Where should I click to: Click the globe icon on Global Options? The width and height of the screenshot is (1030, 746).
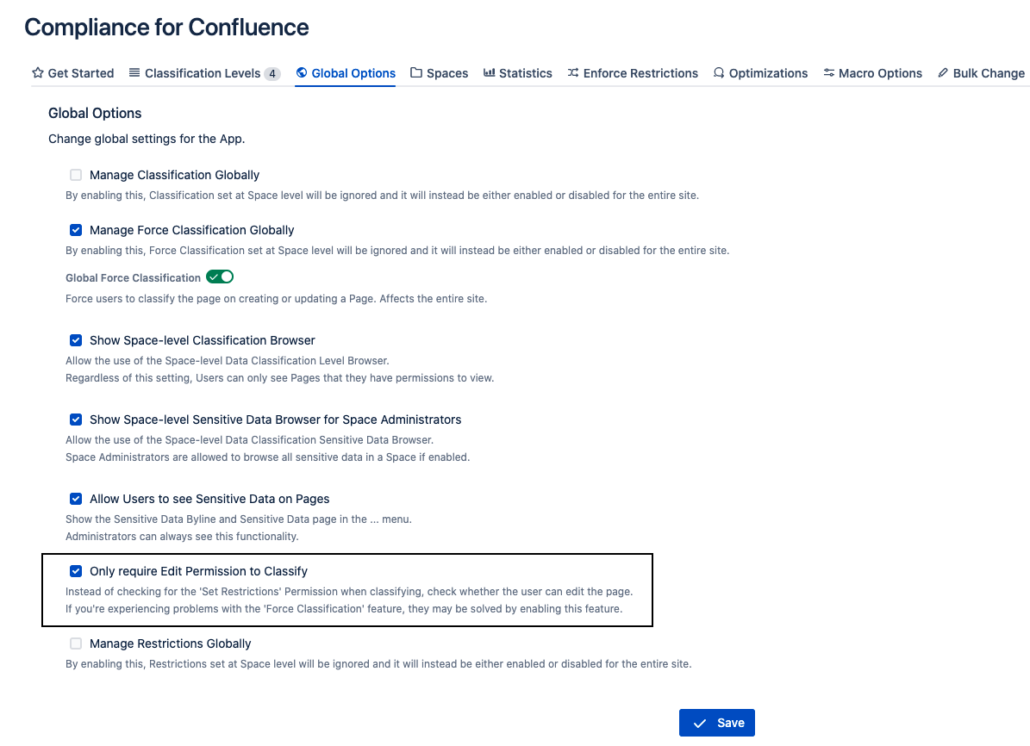click(302, 73)
